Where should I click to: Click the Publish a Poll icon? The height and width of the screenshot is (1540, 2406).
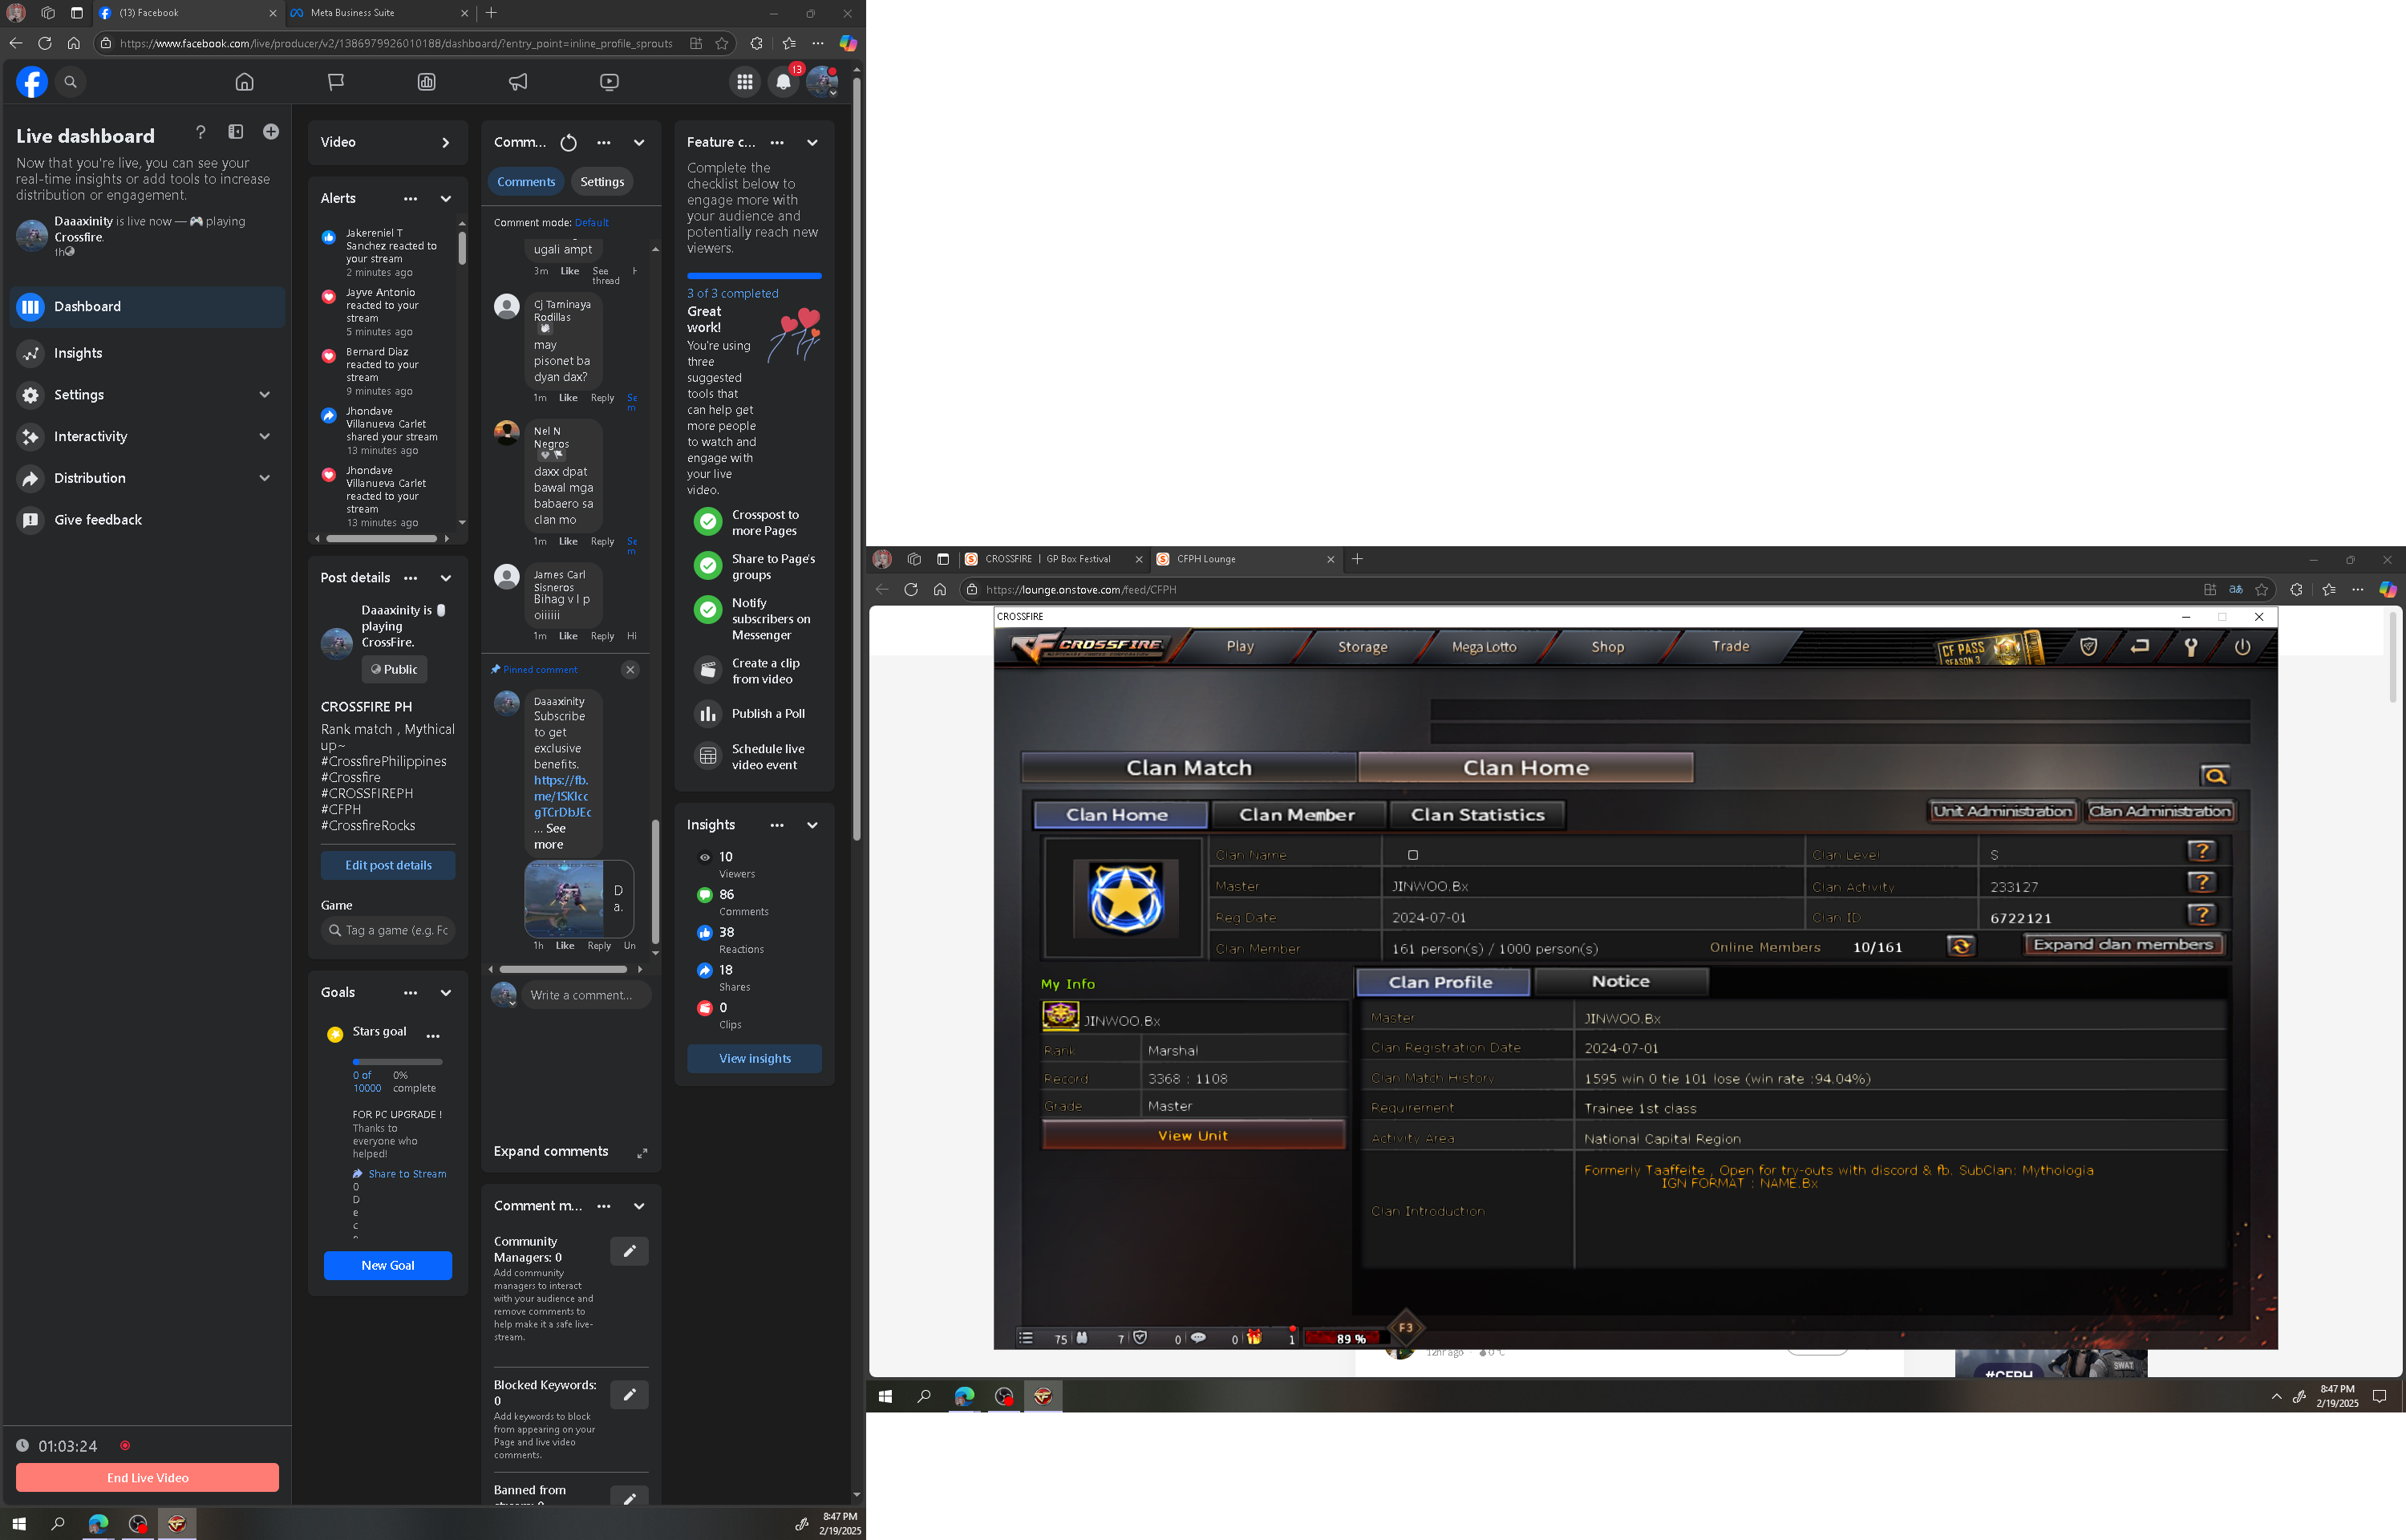(x=707, y=714)
